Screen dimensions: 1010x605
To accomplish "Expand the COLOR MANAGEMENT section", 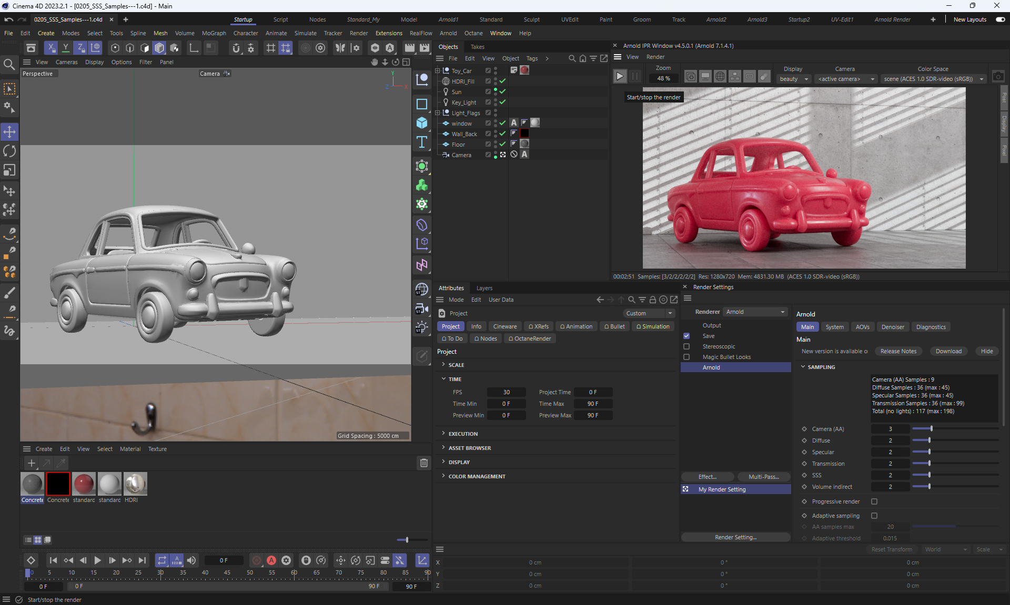I will [x=477, y=476].
